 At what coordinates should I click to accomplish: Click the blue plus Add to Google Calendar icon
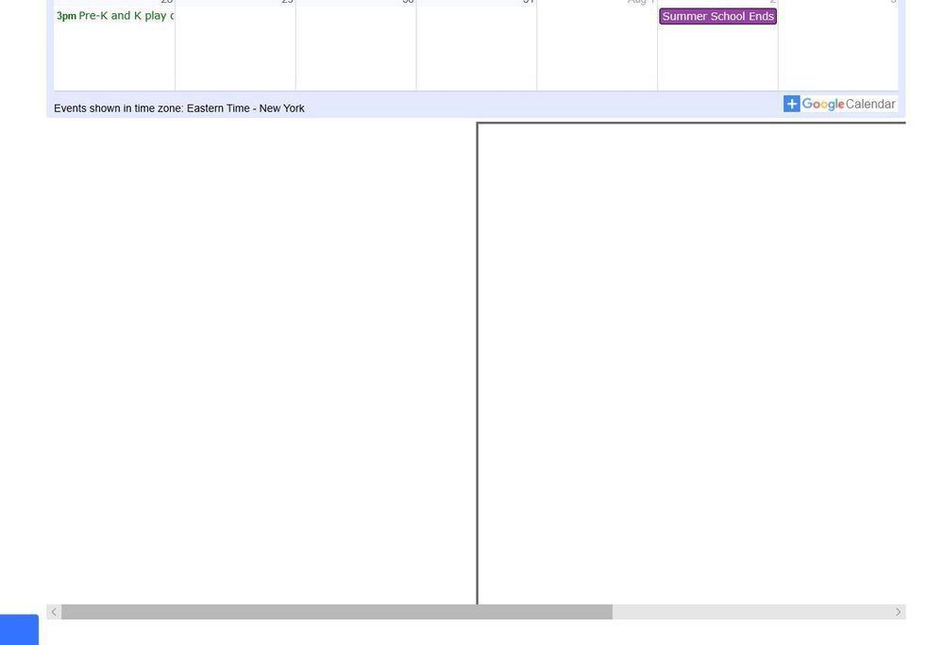click(791, 104)
